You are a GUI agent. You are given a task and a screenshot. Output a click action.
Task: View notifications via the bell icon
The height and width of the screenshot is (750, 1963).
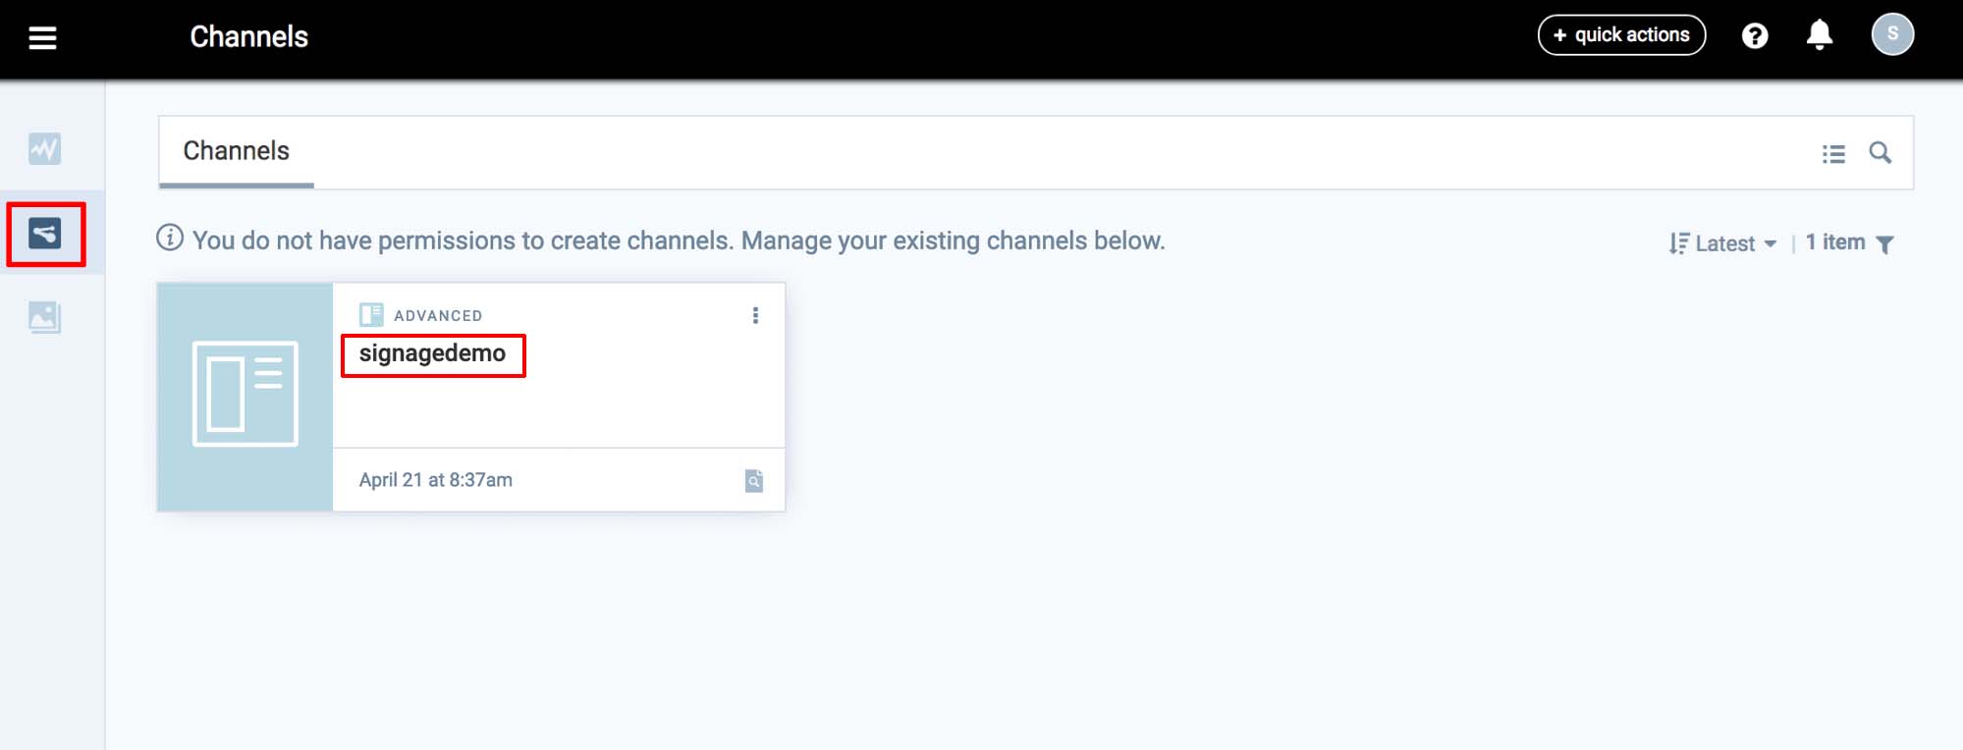pos(1819,35)
